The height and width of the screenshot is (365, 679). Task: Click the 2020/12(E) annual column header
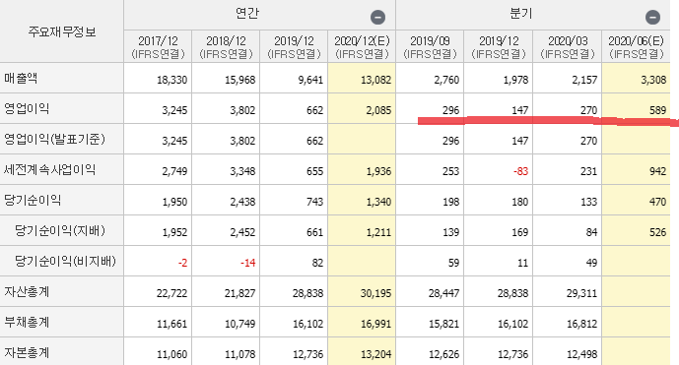[x=362, y=46]
